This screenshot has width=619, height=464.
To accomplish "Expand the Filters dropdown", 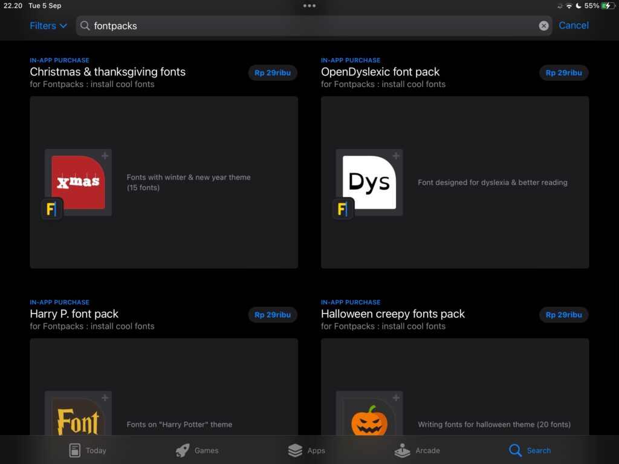I will coord(48,26).
